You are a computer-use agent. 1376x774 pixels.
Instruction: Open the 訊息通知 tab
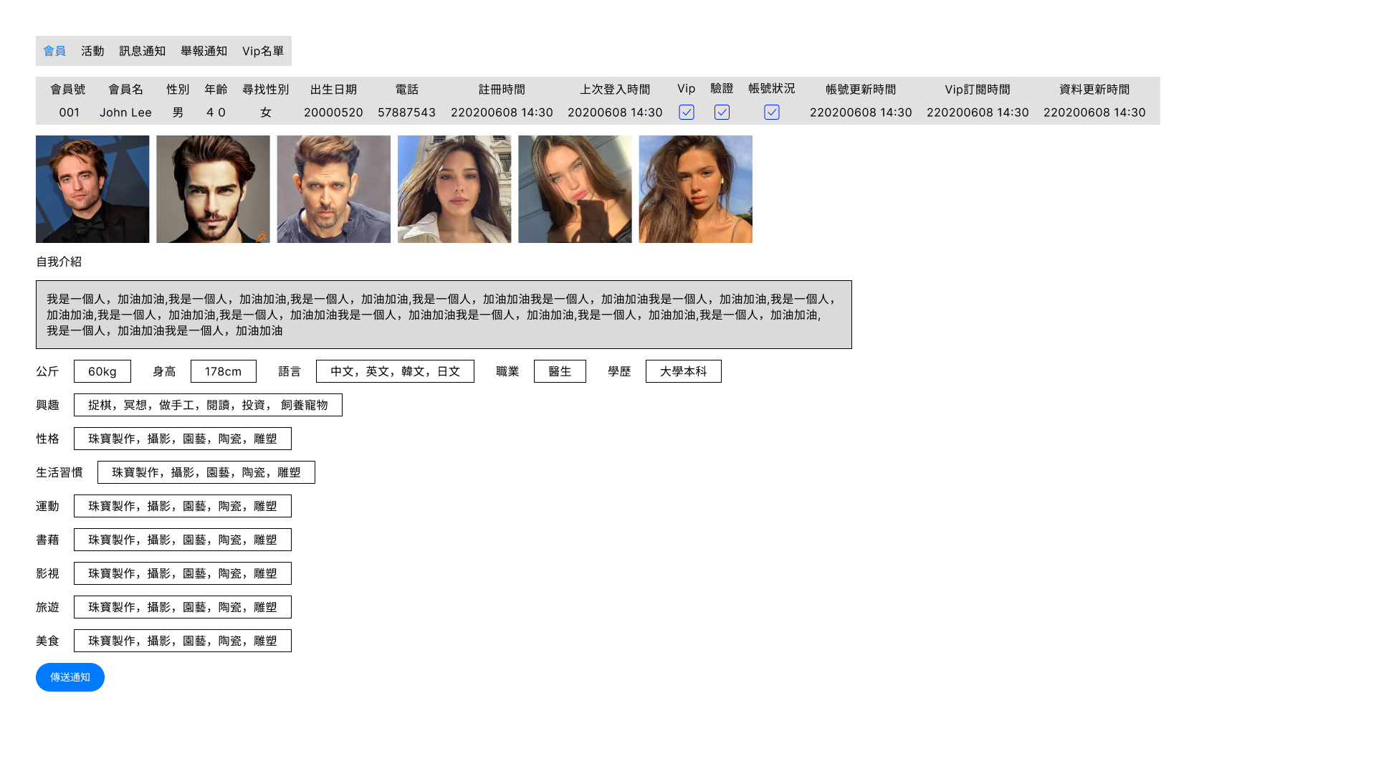[142, 51]
